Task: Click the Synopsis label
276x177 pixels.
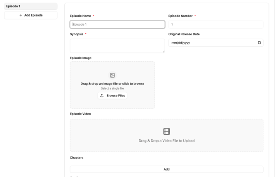Action: point(76,34)
